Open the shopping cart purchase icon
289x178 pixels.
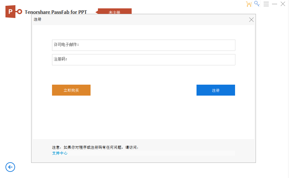249,4
